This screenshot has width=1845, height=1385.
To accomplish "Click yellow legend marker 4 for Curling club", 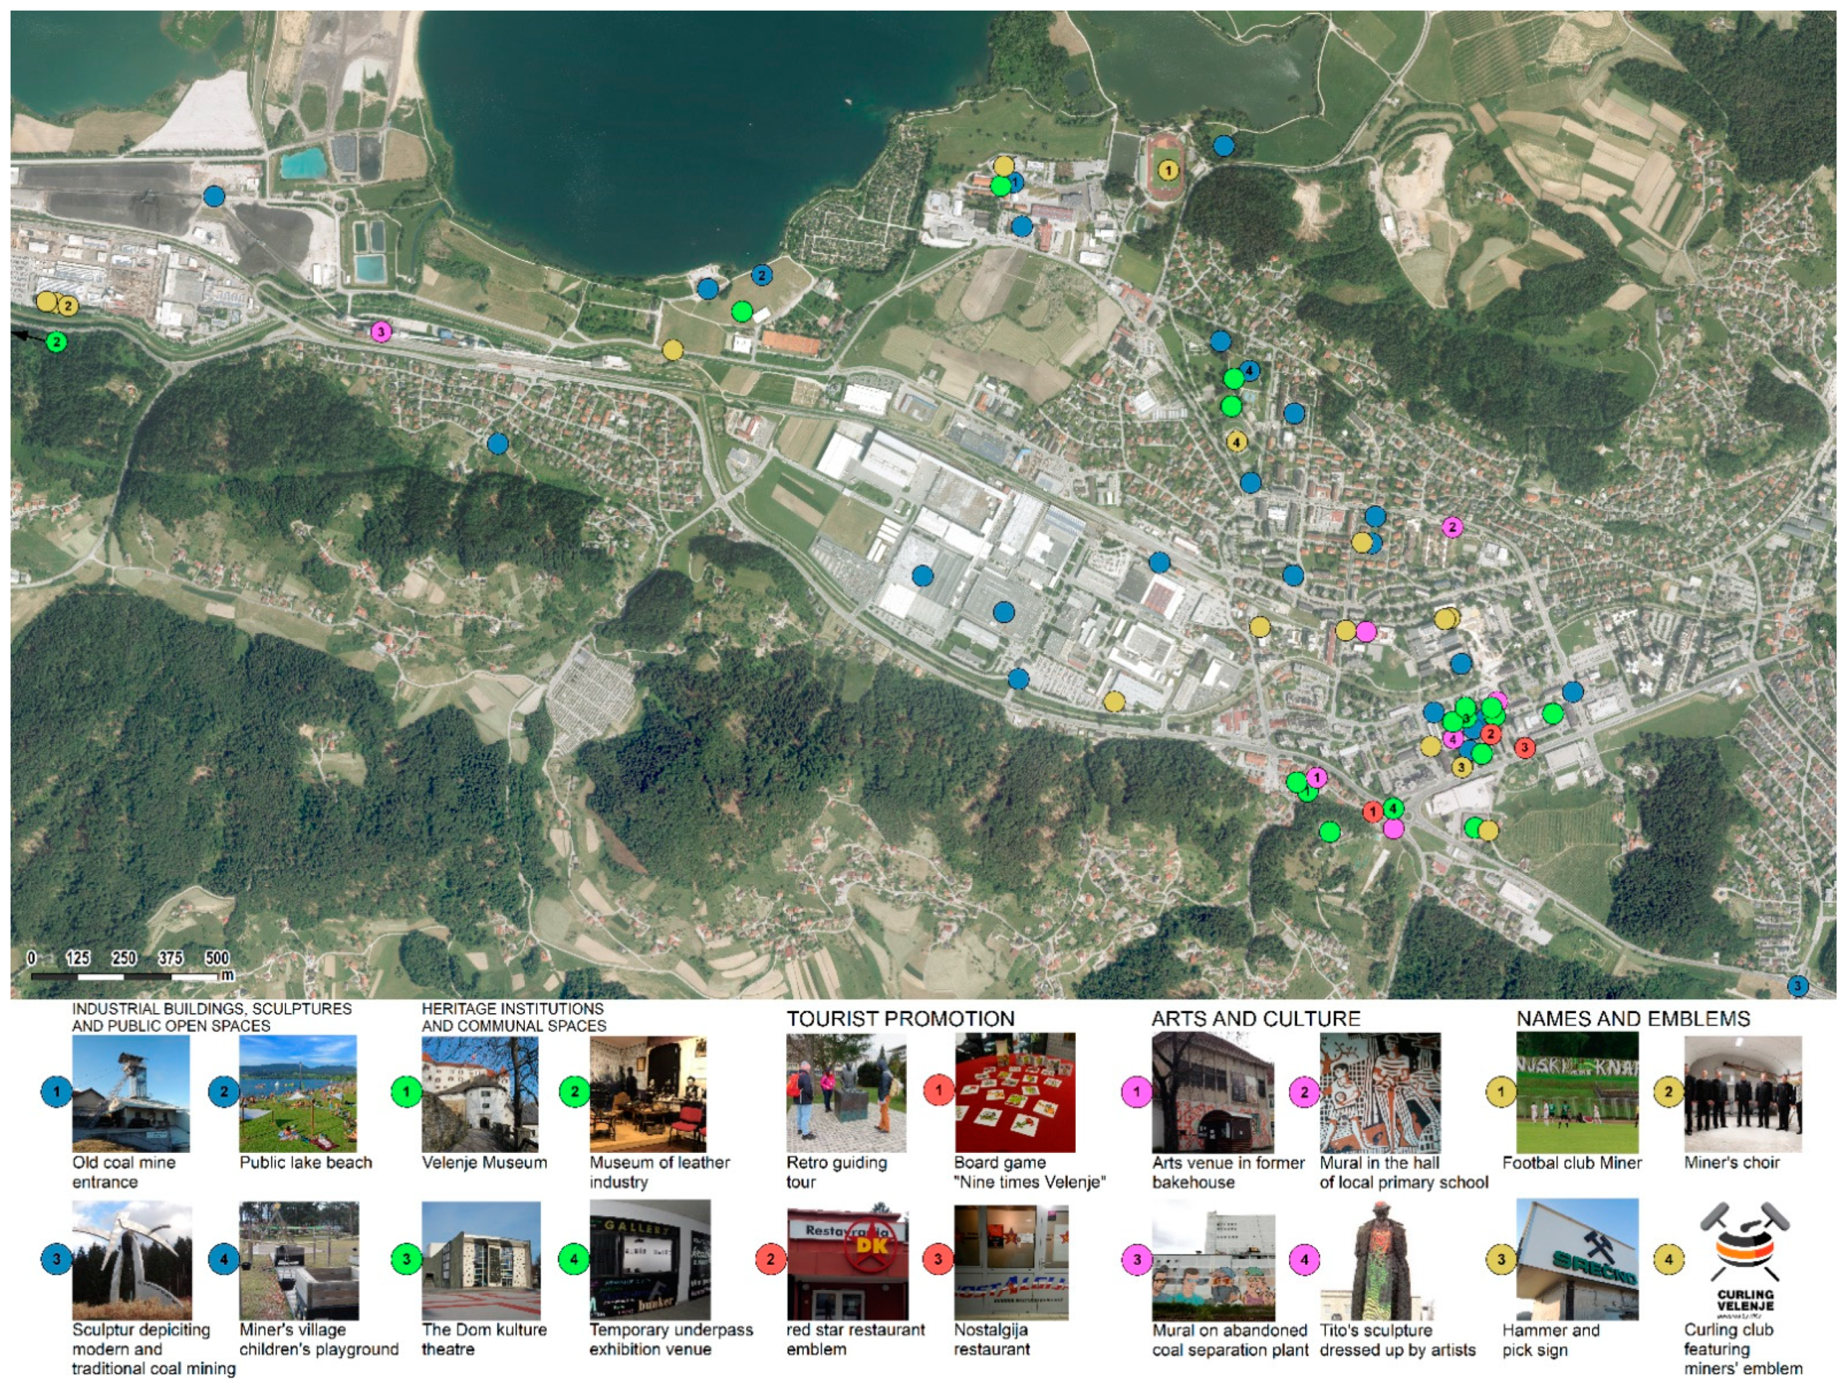I will 1668,1260.
